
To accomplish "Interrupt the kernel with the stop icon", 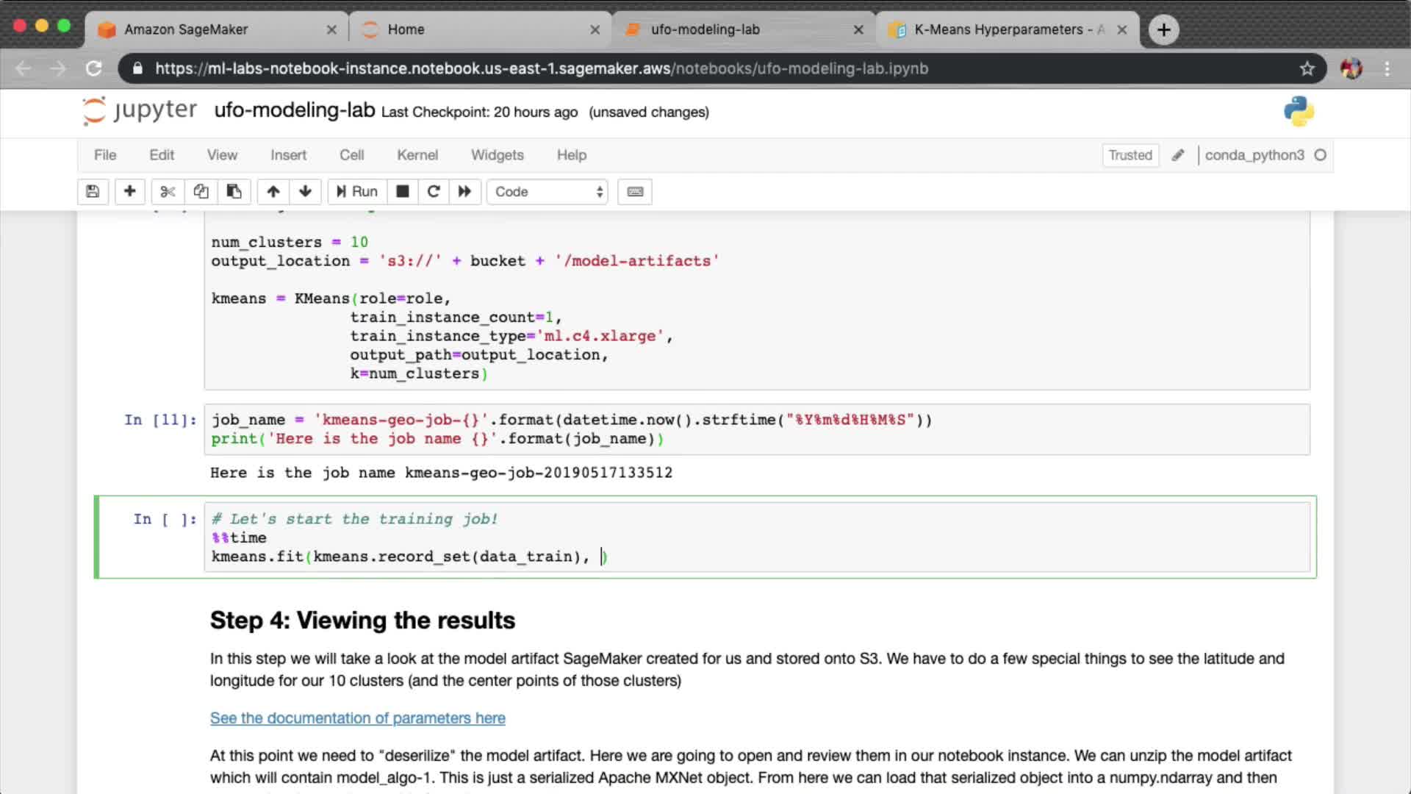I will [x=402, y=192].
